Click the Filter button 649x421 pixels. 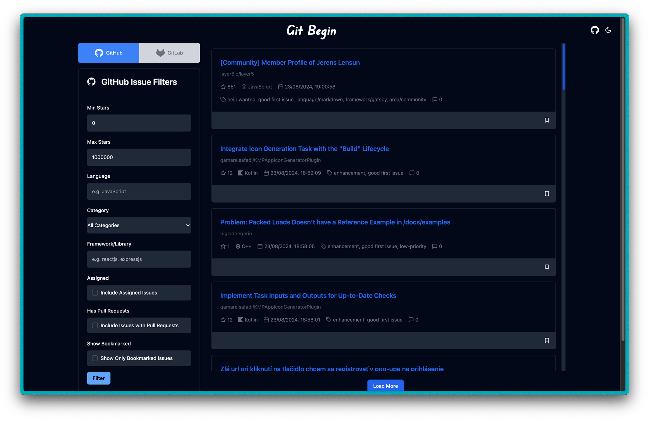coord(99,378)
